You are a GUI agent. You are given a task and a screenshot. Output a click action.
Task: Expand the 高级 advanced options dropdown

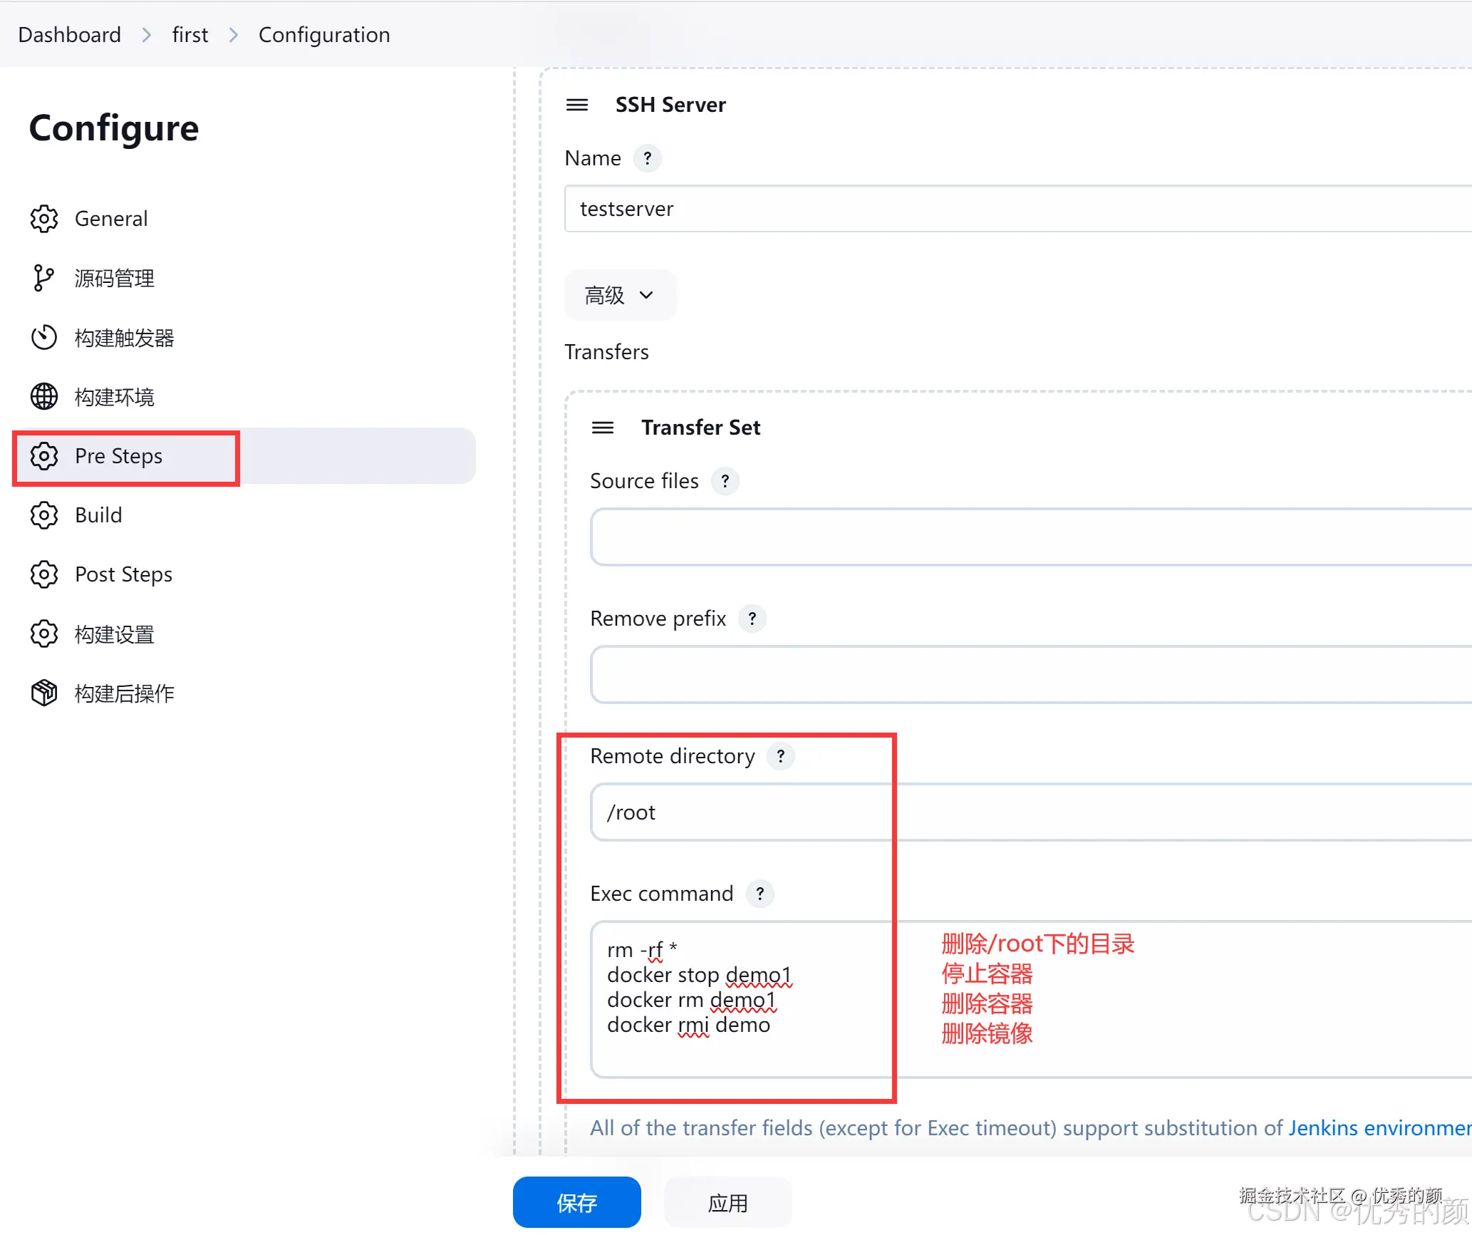pos(619,295)
